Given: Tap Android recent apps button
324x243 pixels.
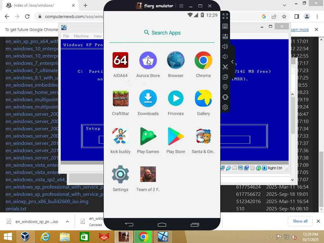Looking at the screenshot, I should pyautogui.click(x=195, y=225).
